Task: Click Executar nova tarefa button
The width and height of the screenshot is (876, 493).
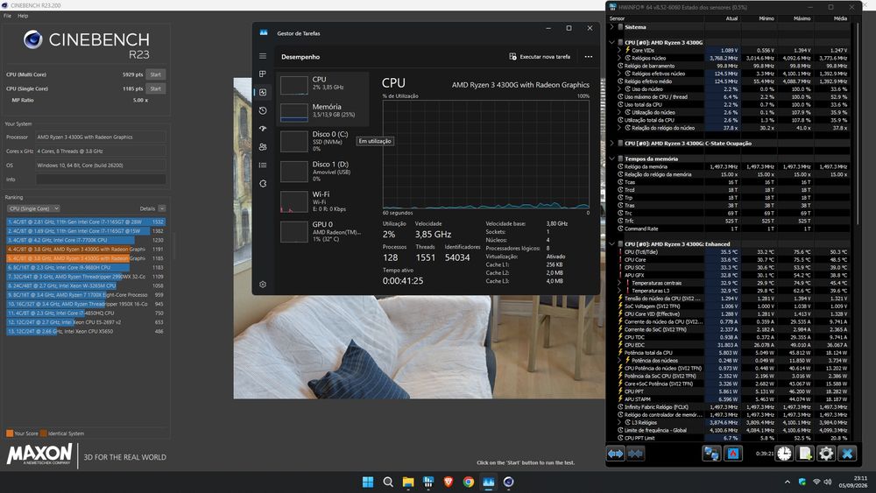Action: (x=540, y=56)
